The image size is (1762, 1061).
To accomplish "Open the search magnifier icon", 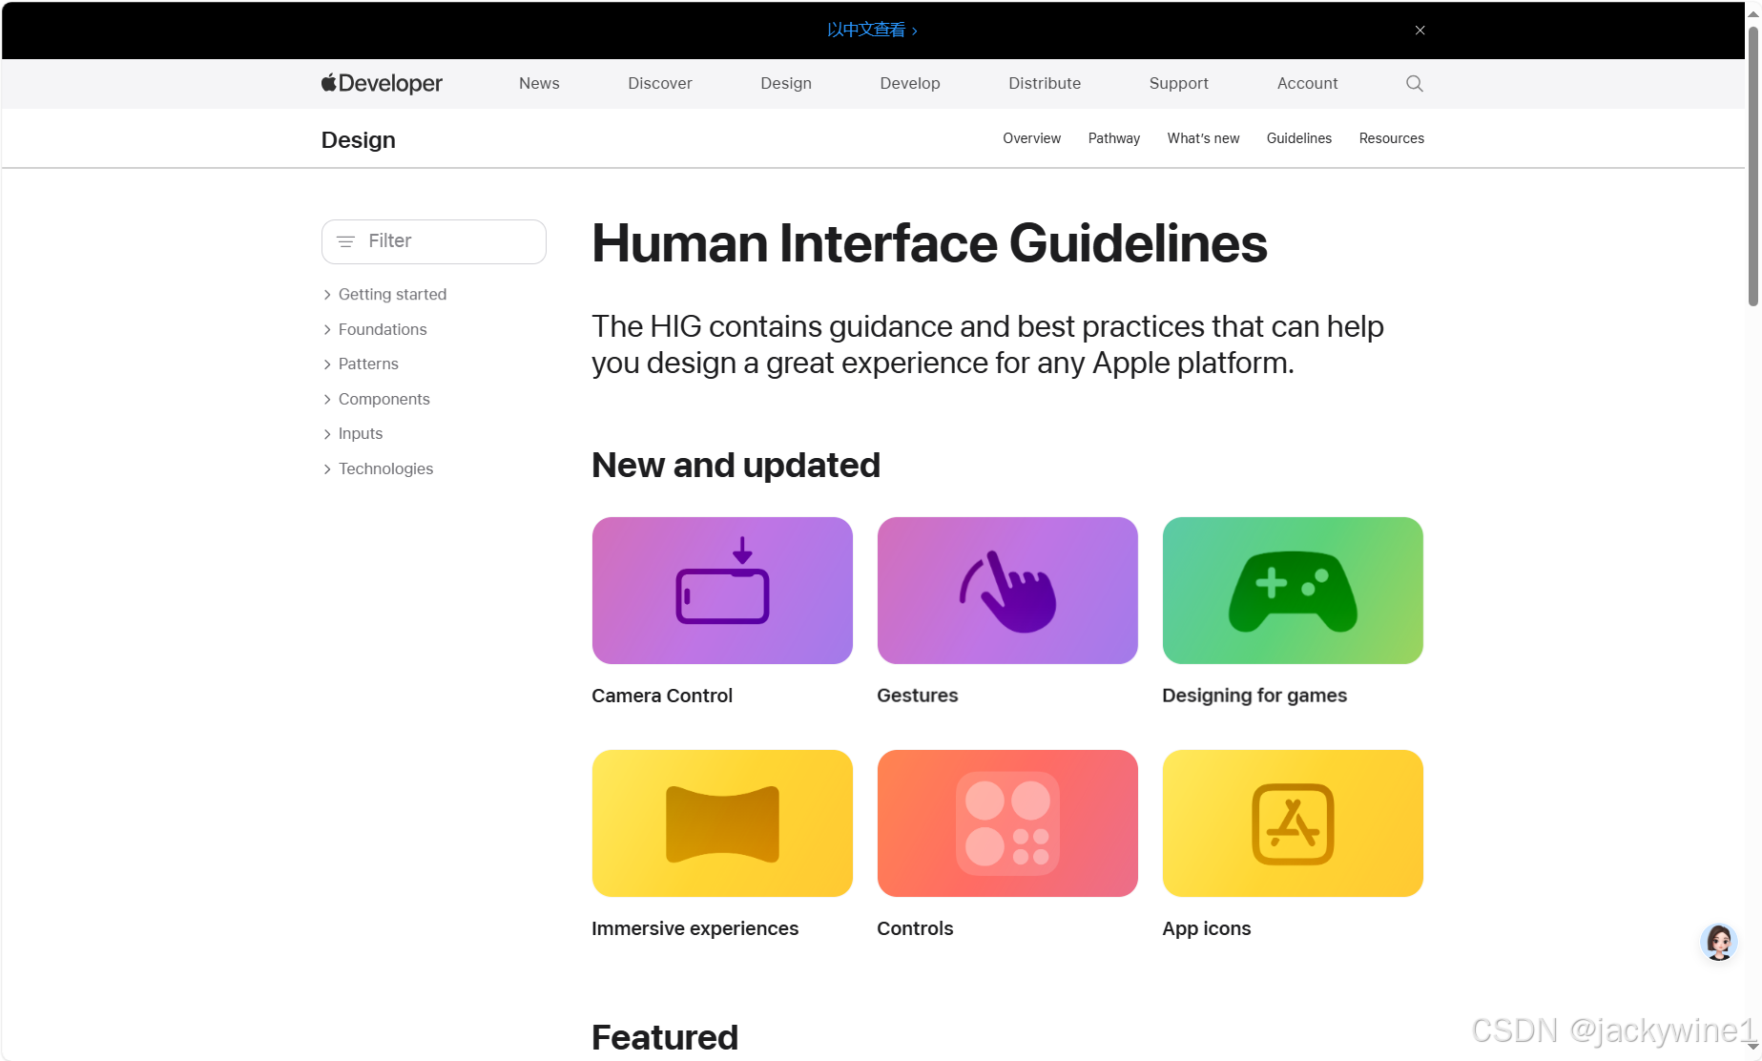I will coord(1415,83).
